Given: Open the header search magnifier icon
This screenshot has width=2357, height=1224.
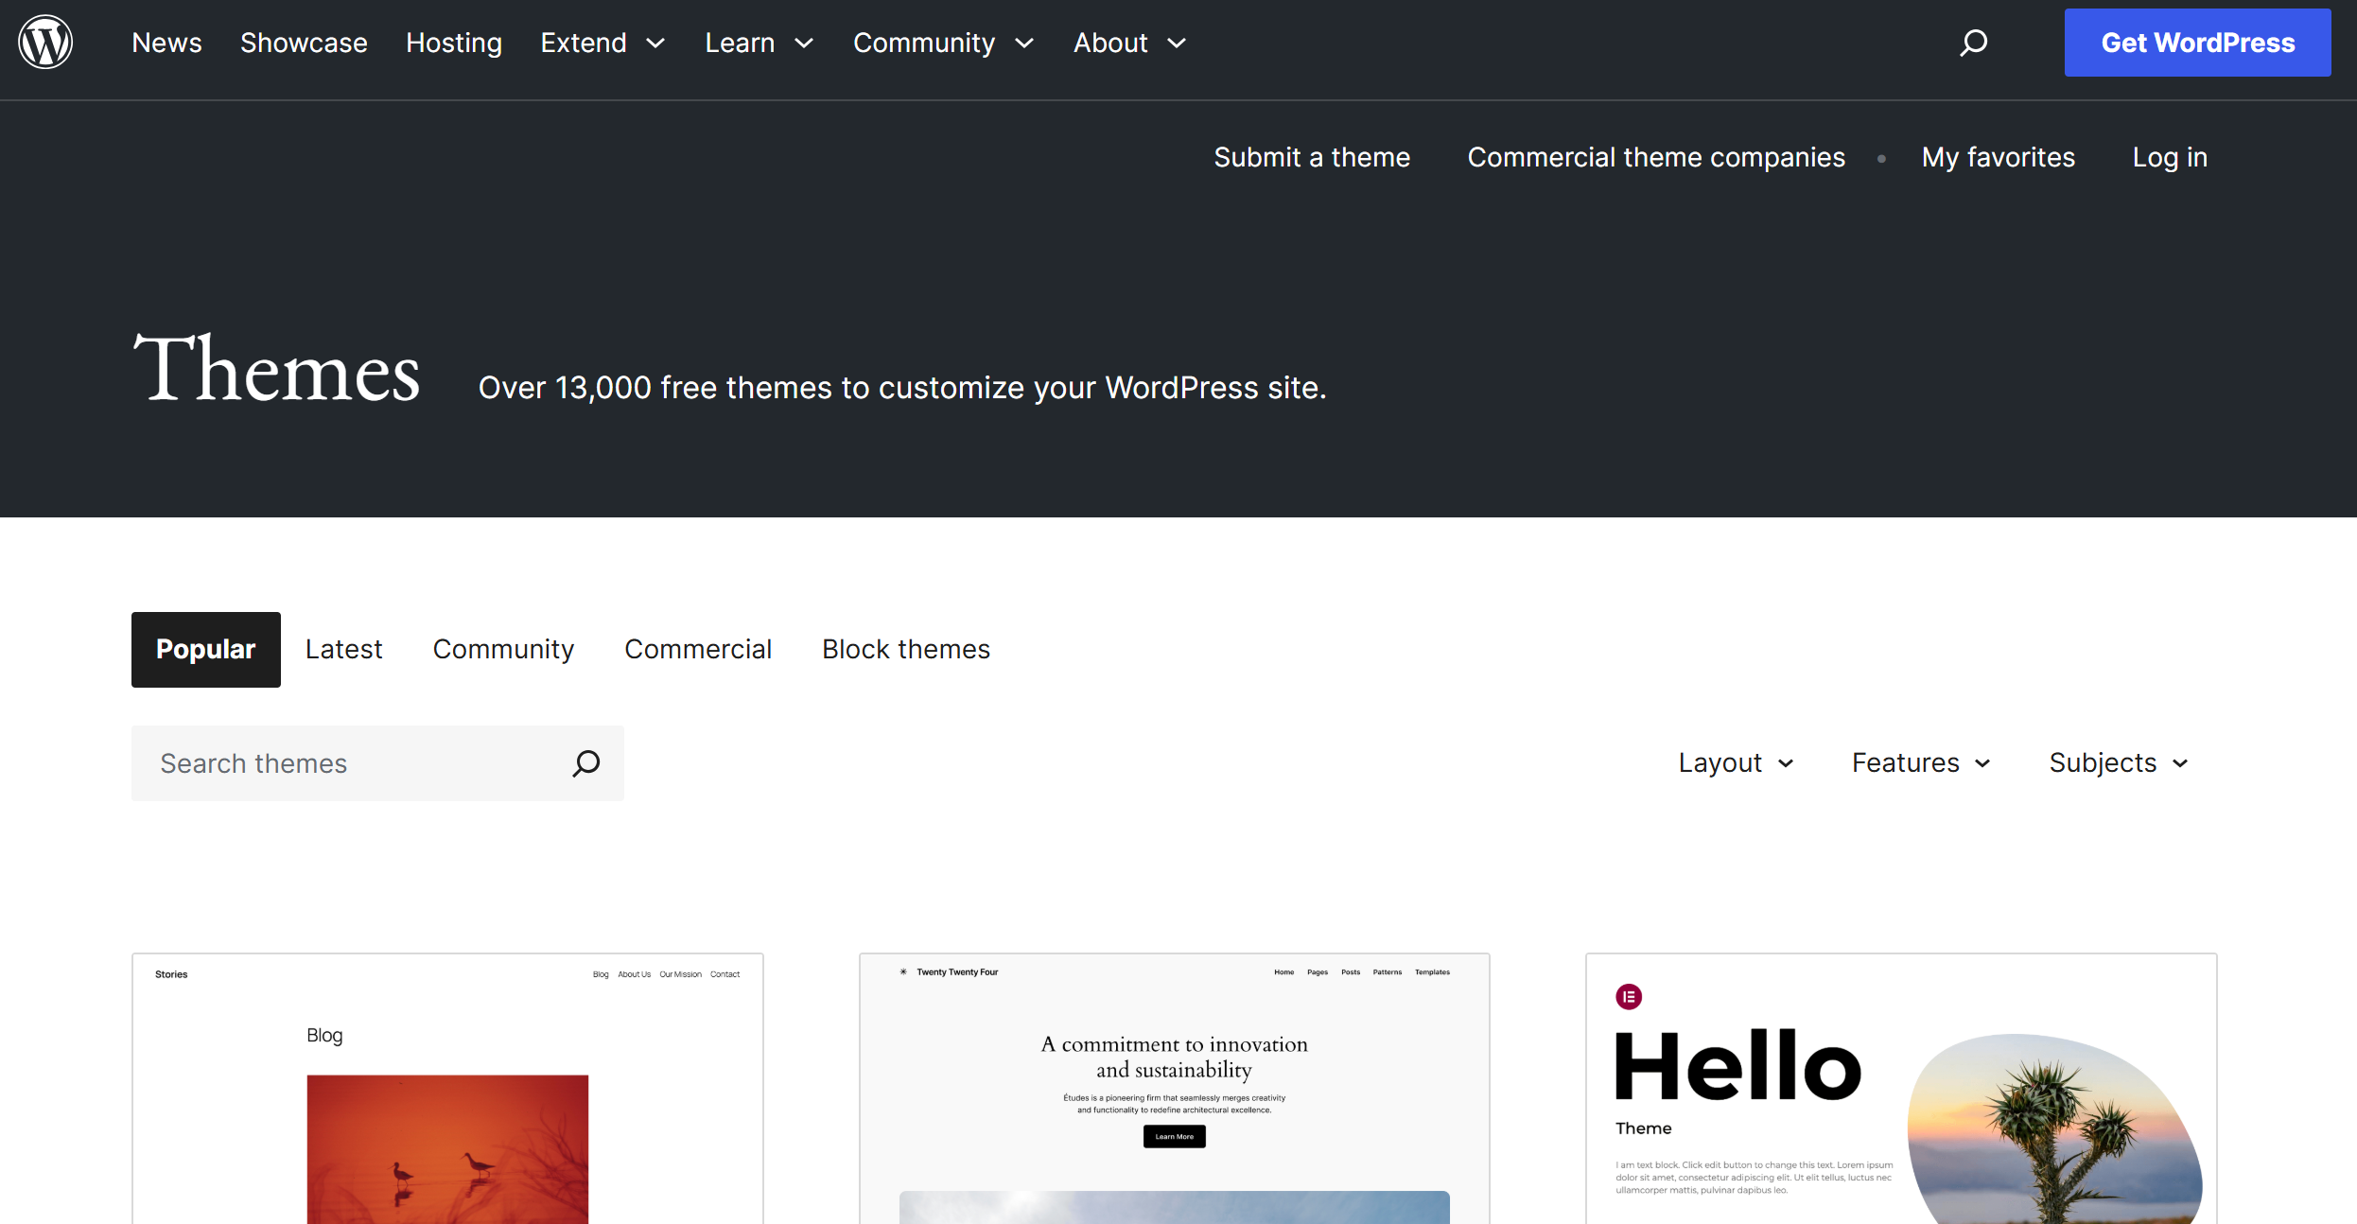Looking at the screenshot, I should pyautogui.click(x=1973, y=43).
